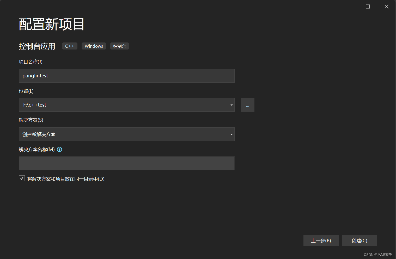
Task: Click the location field dropdown arrow
Action: (x=231, y=105)
